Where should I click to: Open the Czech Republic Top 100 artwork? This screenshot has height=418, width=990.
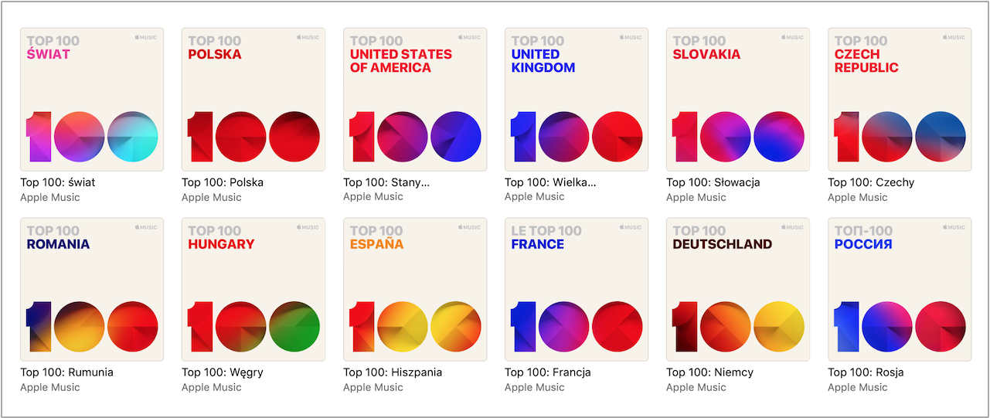(900, 100)
